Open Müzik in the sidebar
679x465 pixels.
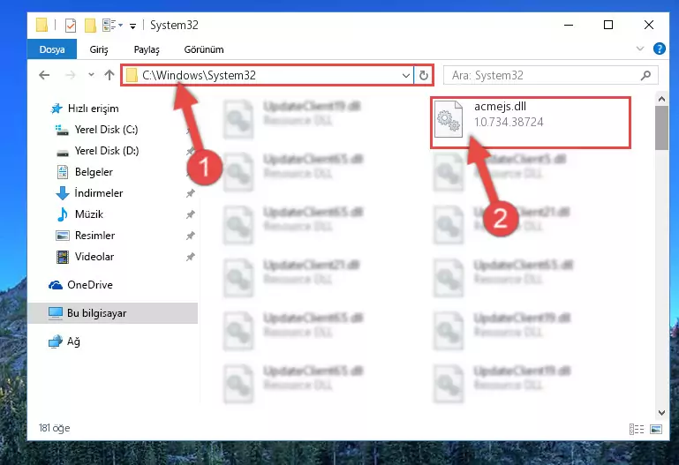pyautogui.click(x=89, y=214)
